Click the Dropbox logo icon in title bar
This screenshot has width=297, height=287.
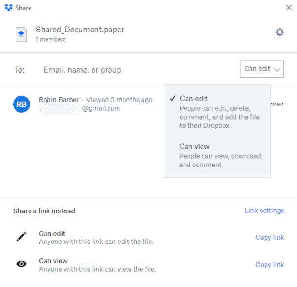click(8, 8)
